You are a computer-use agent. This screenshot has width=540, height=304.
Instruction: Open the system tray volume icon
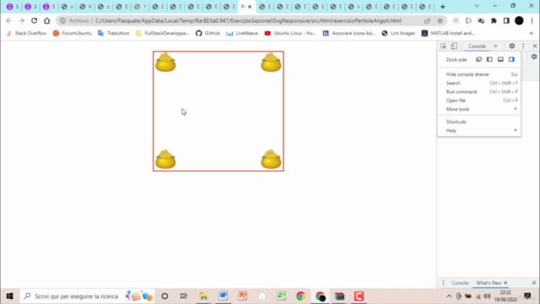tap(487, 296)
